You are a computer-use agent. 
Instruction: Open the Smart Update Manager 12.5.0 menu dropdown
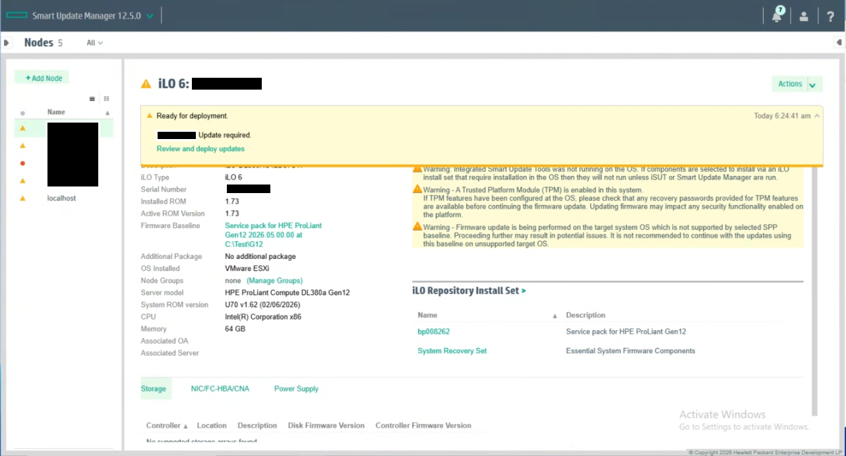[x=150, y=16]
